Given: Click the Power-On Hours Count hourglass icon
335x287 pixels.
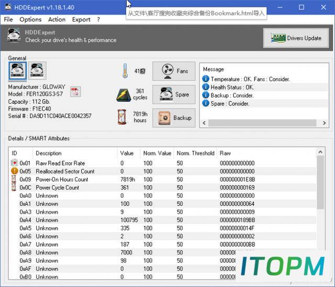Looking at the screenshot, I should coord(14,179).
